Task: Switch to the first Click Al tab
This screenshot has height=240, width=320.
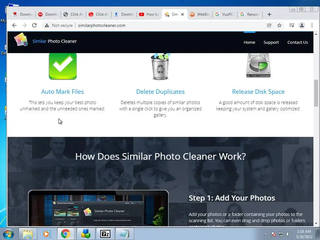Action: pos(73,14)
